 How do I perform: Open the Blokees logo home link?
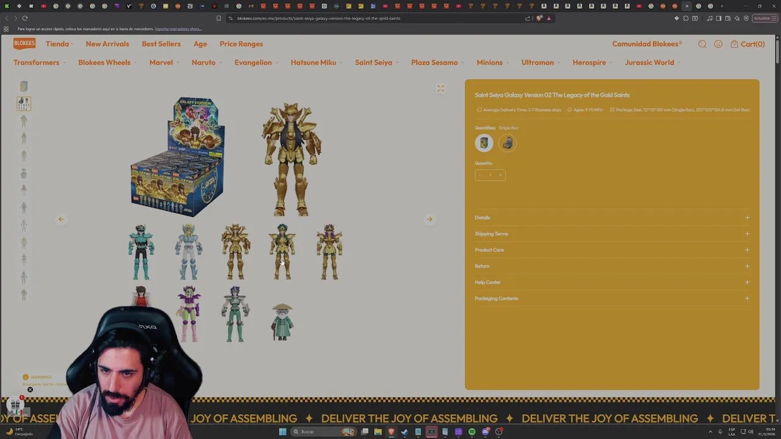tap(24, 43)
